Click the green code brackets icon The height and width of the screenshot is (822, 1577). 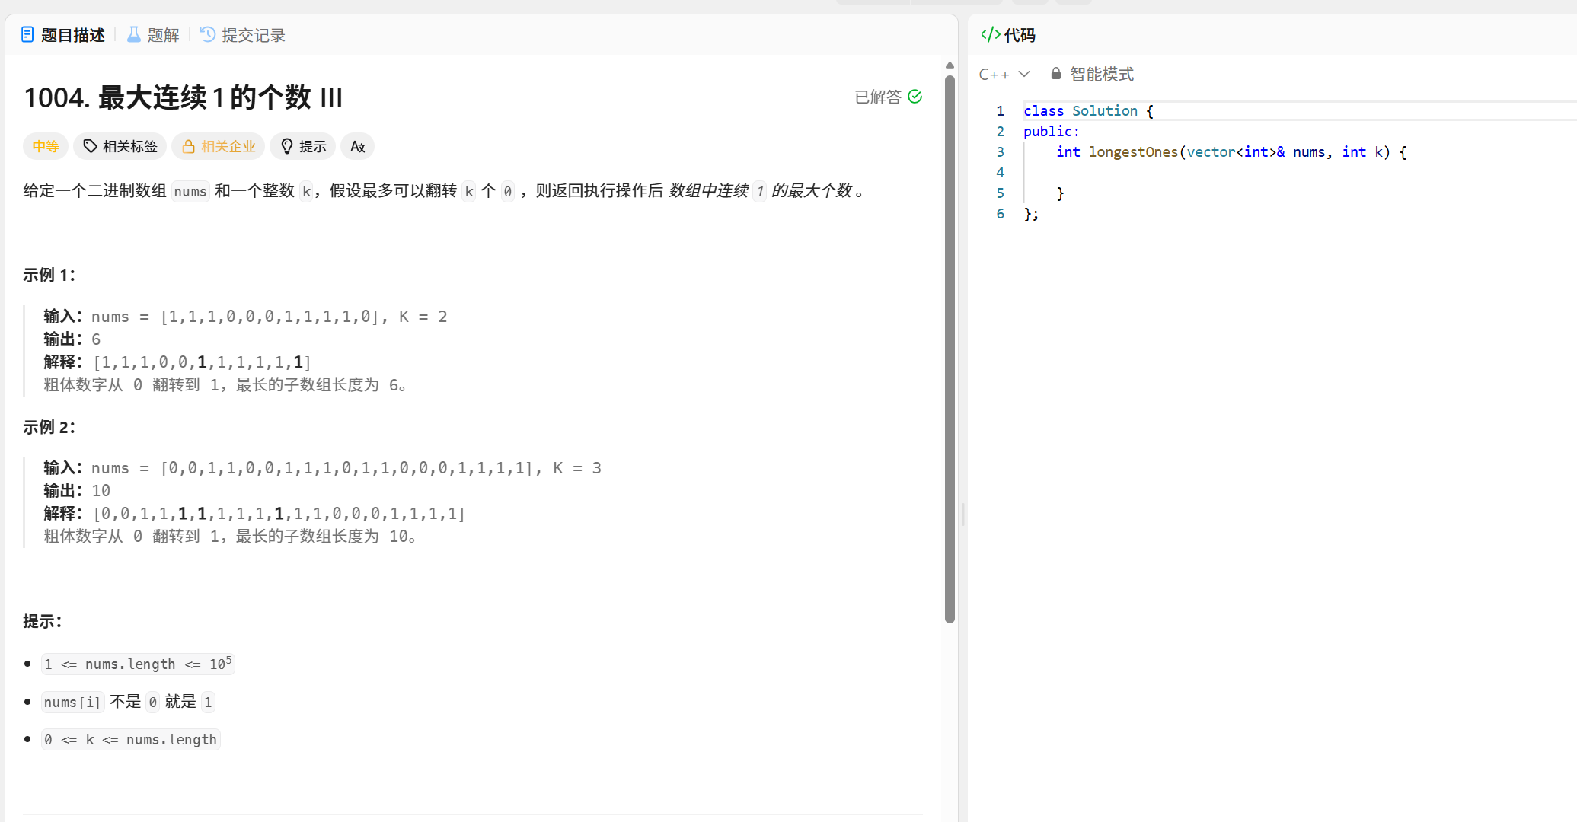click(990, 34)
